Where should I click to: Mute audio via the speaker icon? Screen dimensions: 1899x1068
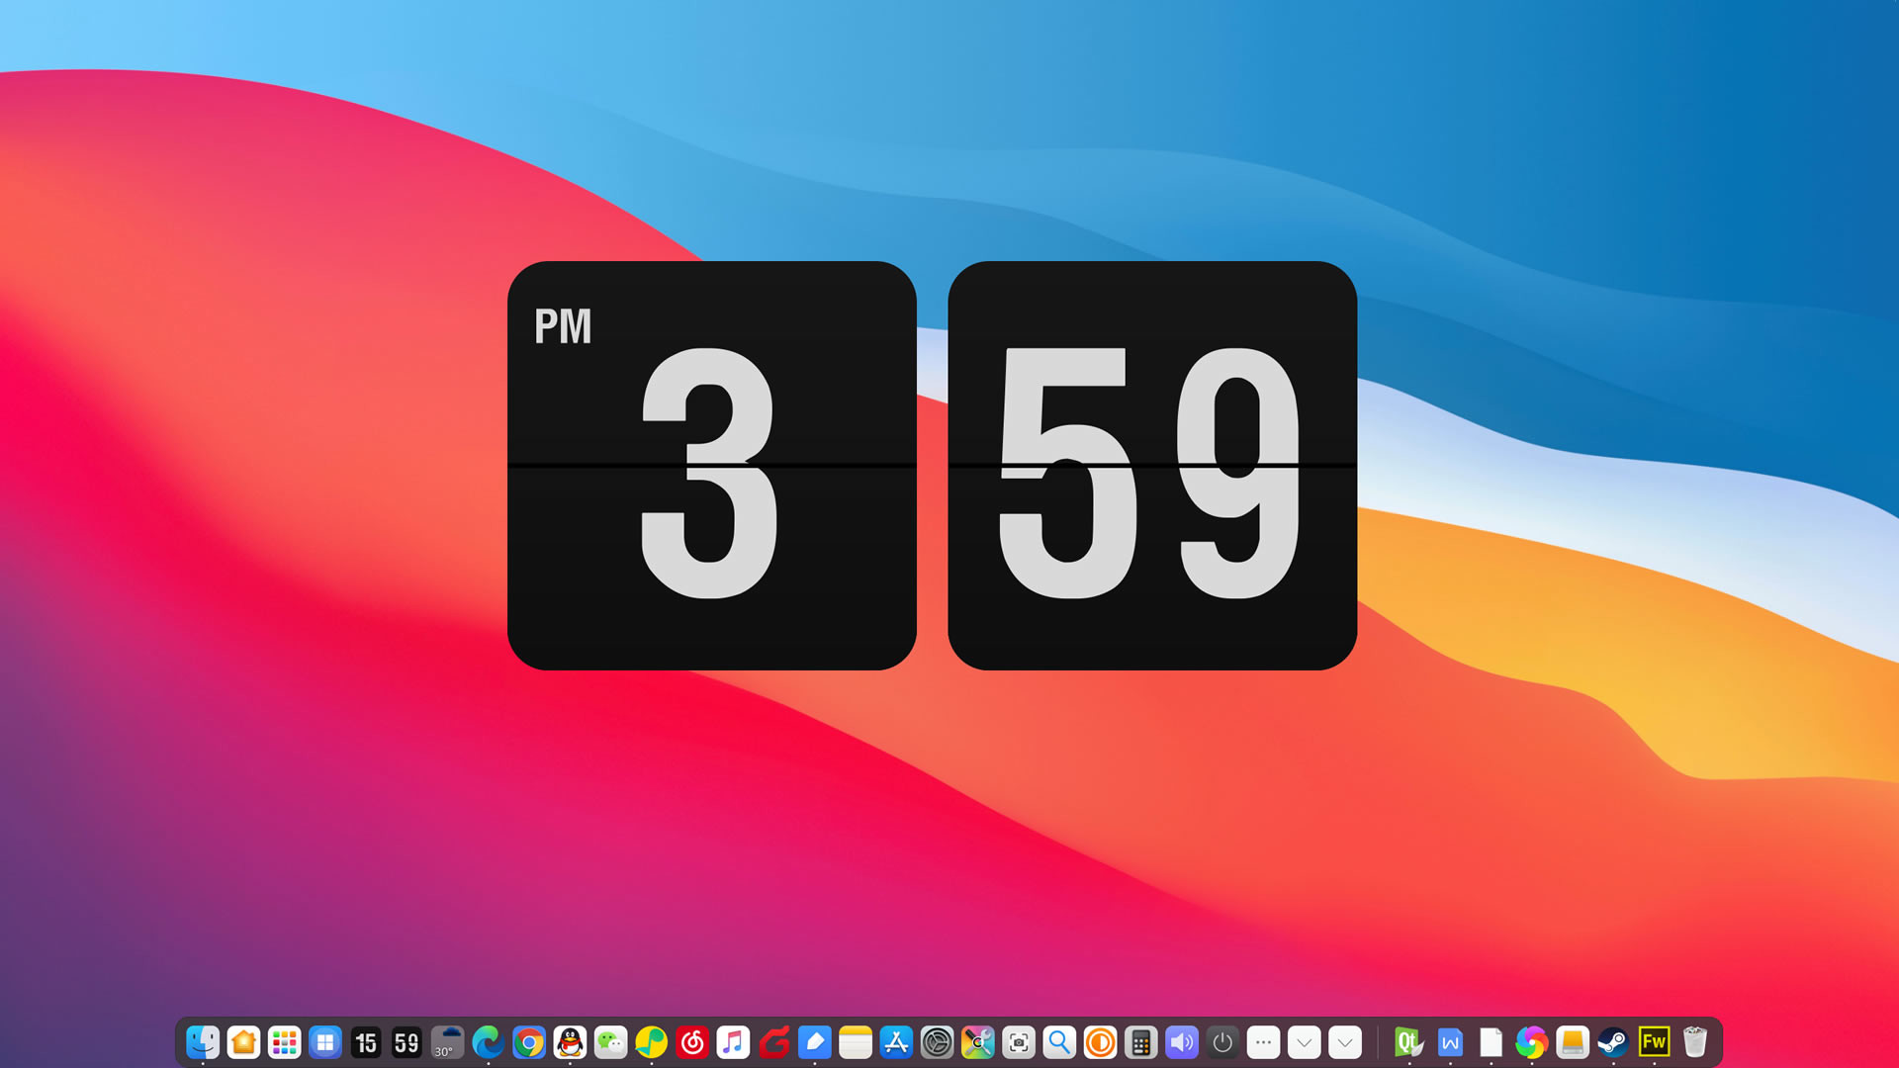[x=1180, y=1042]
